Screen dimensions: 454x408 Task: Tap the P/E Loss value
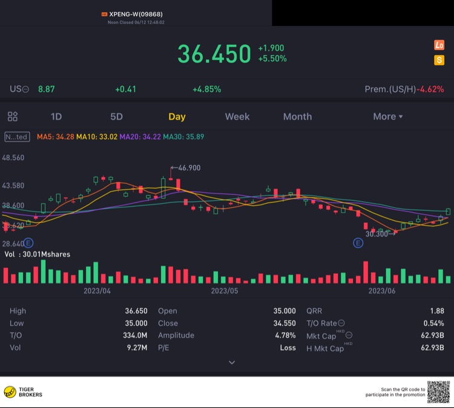(288, 348)
